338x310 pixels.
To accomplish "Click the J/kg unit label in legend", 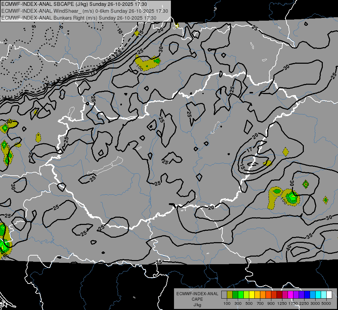I will (197, 305).
